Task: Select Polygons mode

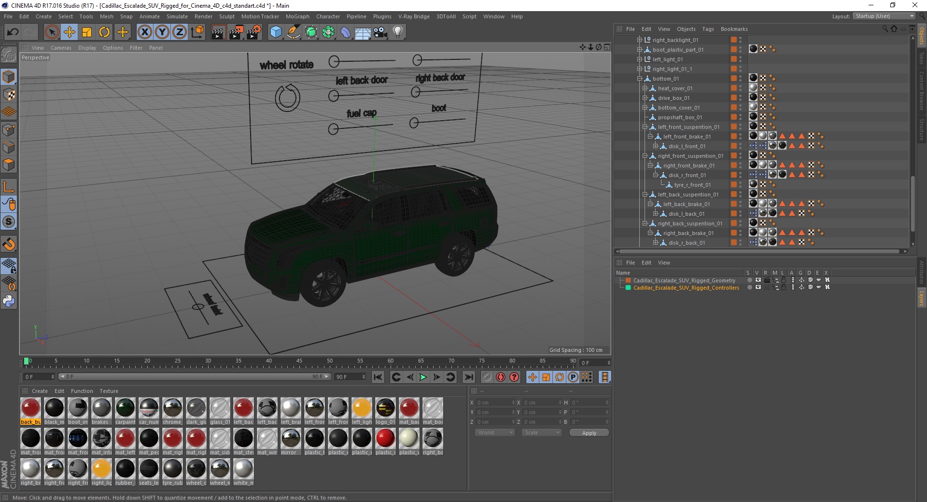Action: click(9, 164)
